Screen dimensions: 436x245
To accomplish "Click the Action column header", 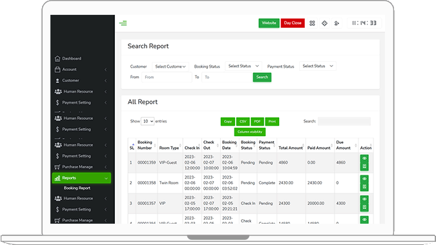I will [366, 145].
